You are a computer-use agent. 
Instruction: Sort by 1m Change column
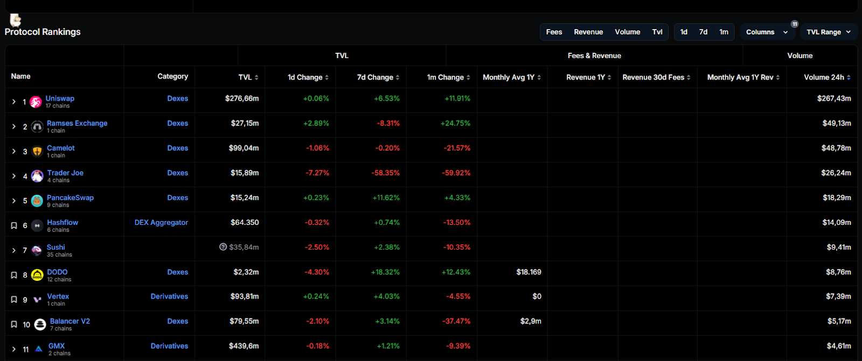click(468, 77)
